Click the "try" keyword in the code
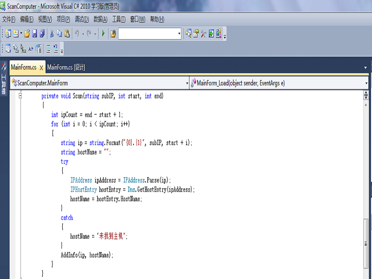The image size is (372, 279). (x=65, y=162)
